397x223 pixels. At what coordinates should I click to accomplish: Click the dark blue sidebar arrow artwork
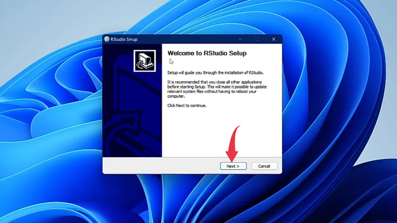pyautogui.click(x=132, y=119)
